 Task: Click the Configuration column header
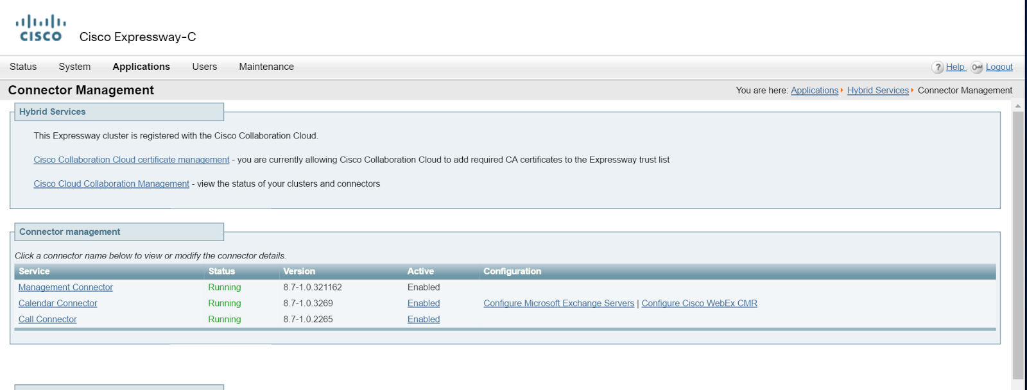tap(512, 271)
